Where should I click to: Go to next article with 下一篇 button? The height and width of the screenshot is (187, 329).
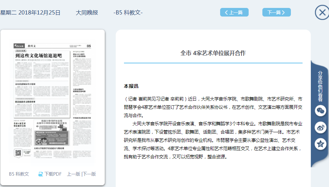point(276,12)
